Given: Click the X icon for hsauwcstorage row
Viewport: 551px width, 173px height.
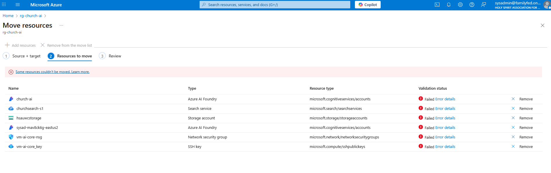Looking at the screenshot, I should (513, 118).
